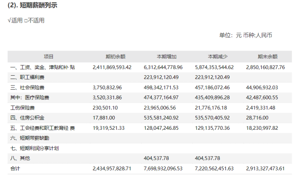293x175 pixels.
Task: Click the 其中：医疗保险费 row label
Action: (30, 98)
